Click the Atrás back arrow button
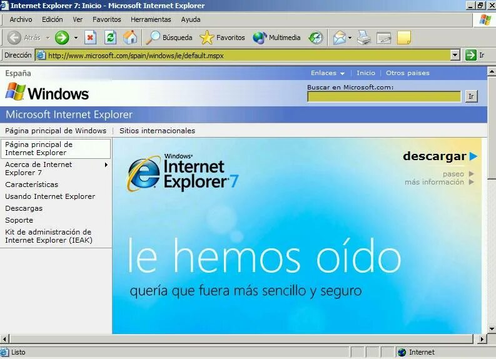Screen dimensions: 496x359 pyautogui.click(x=24, y=38)
